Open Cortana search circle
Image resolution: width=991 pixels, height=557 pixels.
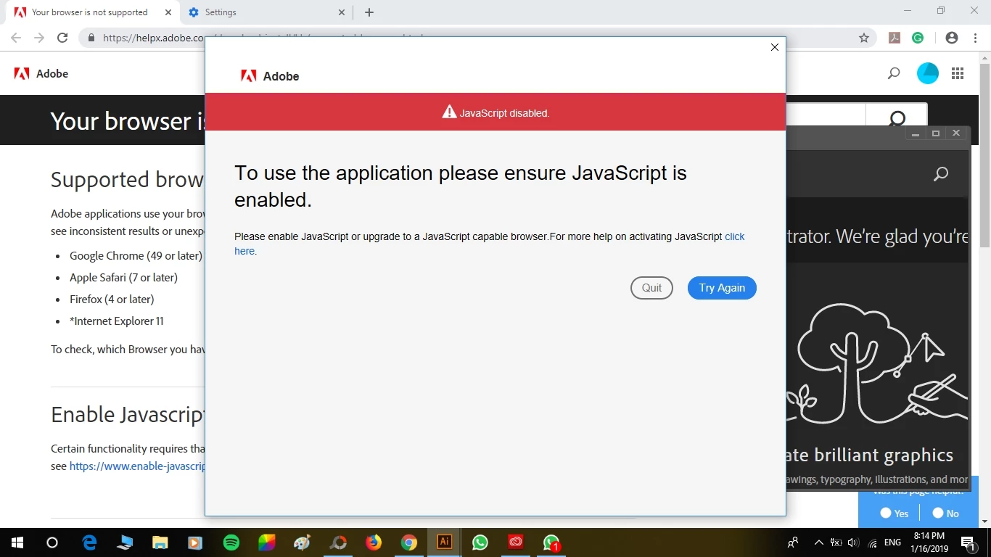pos(52,542)
